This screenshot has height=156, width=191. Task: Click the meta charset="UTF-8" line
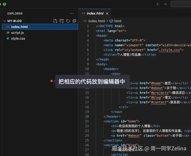click(124, 40)
